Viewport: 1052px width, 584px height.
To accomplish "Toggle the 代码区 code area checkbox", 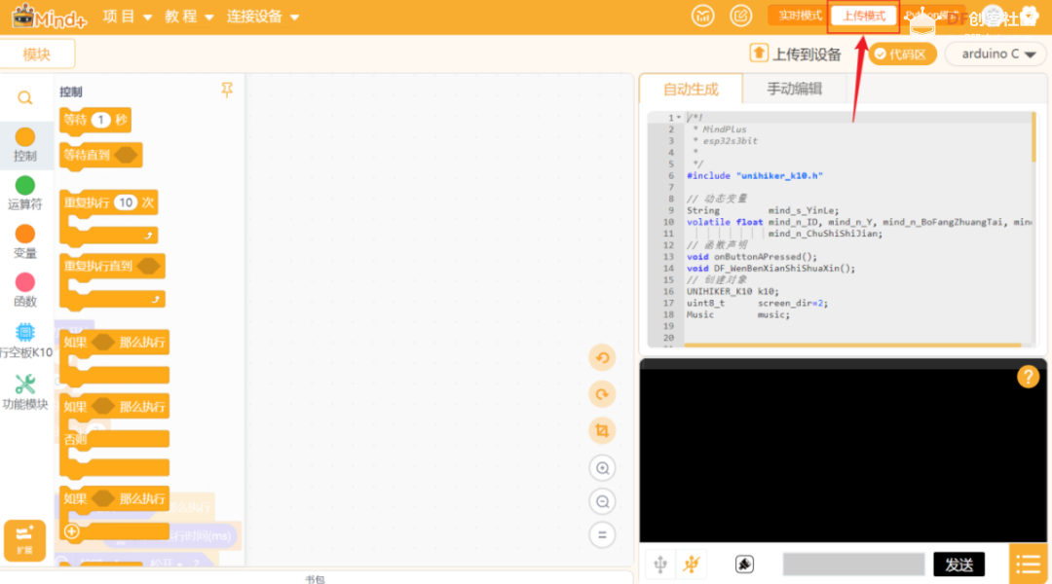I will click(x=902, y=55).
